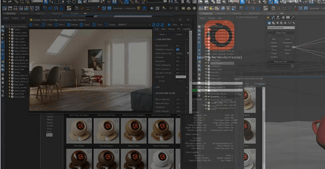
Task: Switch to the Stats tab
Action: pyautogui.click(x=163, y=29)
